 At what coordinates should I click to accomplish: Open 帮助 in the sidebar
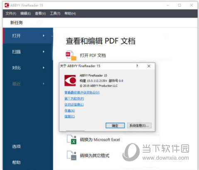point(17,163)
